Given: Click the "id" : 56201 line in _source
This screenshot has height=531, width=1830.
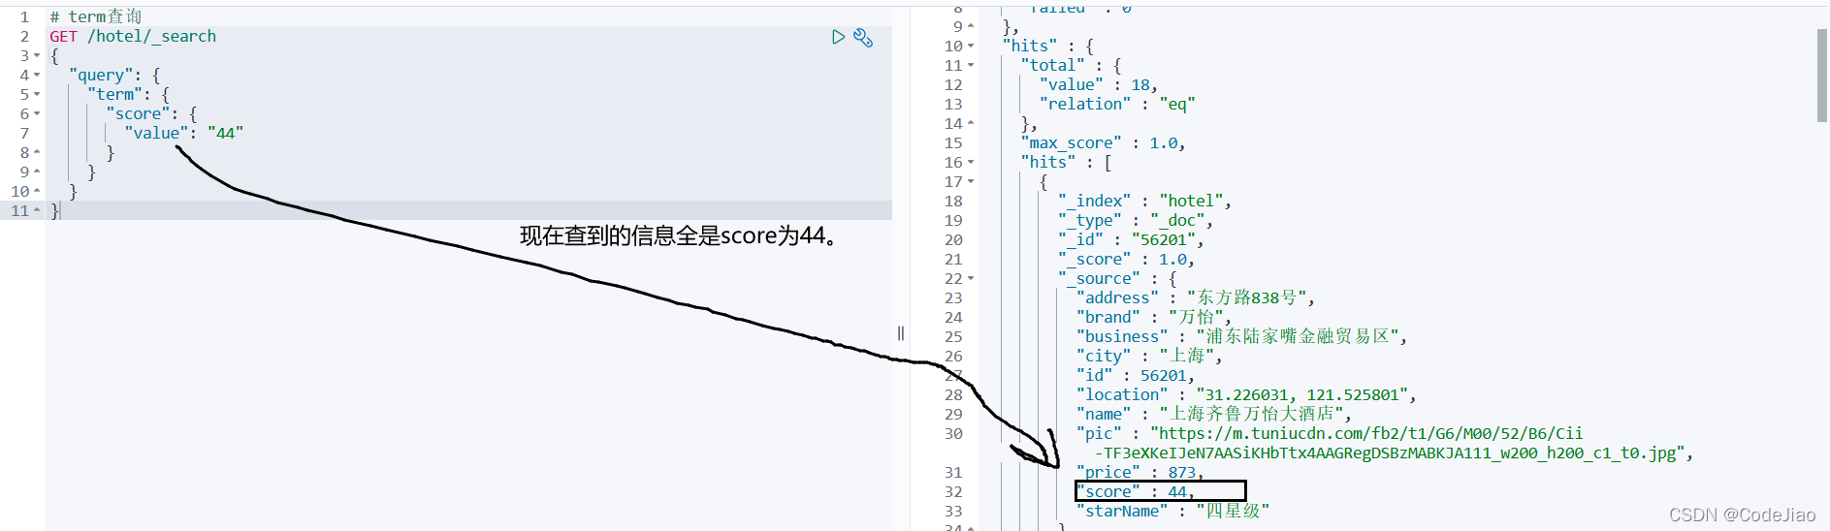Looking at the screenshot, I should click(1135, 375).
